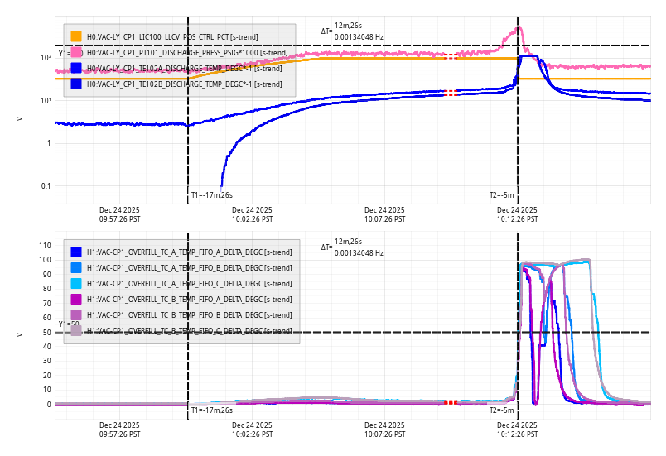Click the pink PT101_DISCHARGE_PRESS_PSIG legend swatch

(x=76, y=52)
